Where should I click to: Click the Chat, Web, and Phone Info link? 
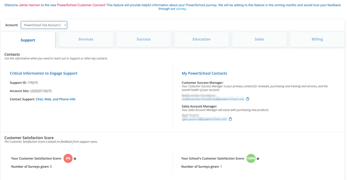tap(56, 99)
